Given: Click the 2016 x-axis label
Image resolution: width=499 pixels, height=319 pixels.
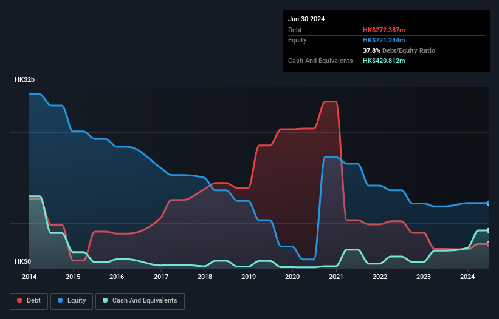Looking at the screenshot, I should [117, 277].
